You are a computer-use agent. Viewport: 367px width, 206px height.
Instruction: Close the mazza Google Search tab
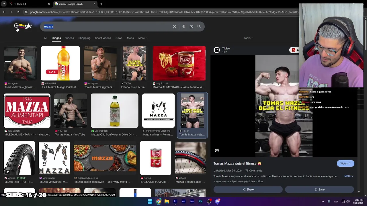94,4
